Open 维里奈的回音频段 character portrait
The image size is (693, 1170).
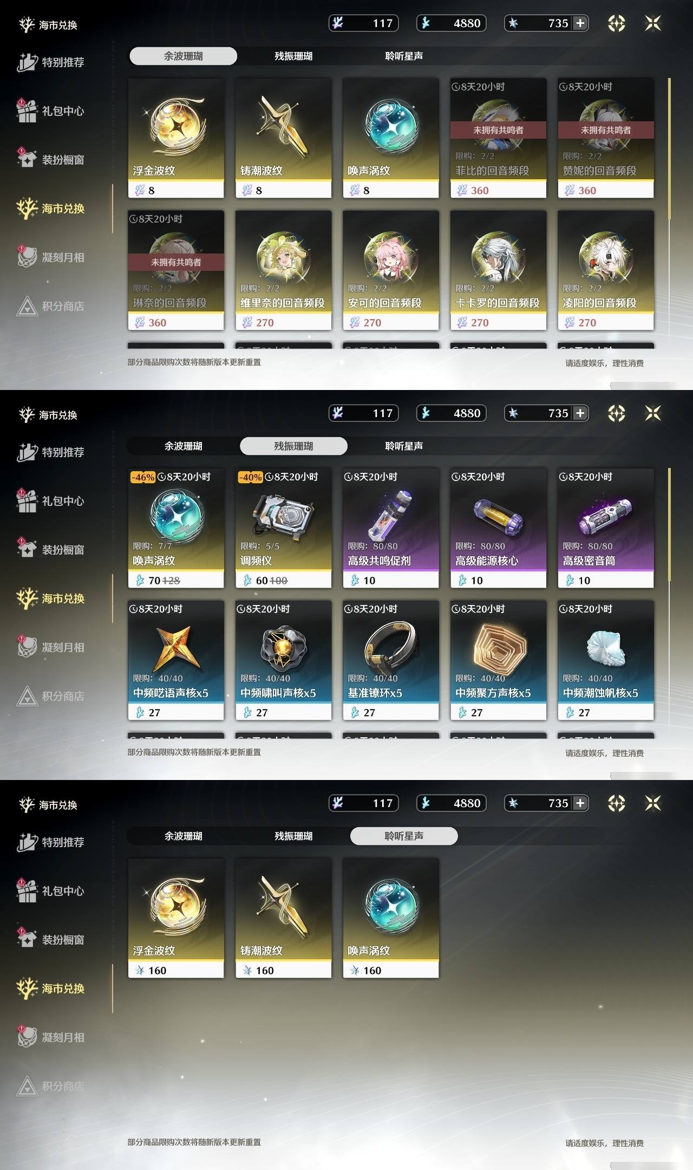[x=283, y=258]
